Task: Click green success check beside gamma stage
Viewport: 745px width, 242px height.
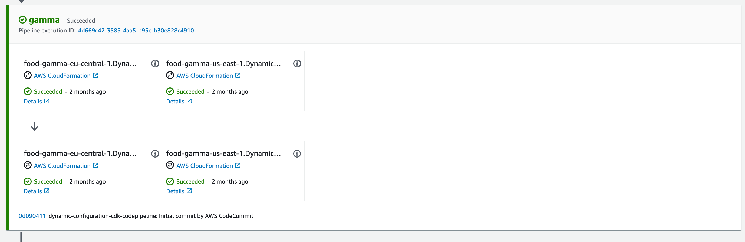Action: pyautogui.click(x=22, y=20)
